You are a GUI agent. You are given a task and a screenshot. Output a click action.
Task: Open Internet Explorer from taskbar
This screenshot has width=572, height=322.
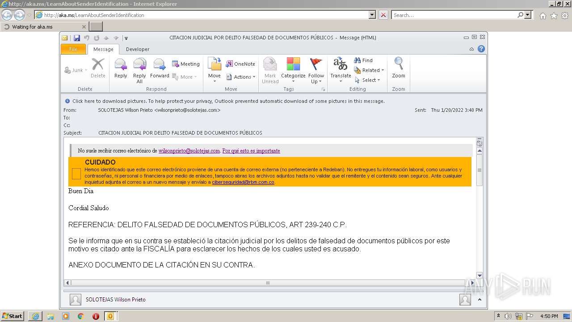pos(35,316)
